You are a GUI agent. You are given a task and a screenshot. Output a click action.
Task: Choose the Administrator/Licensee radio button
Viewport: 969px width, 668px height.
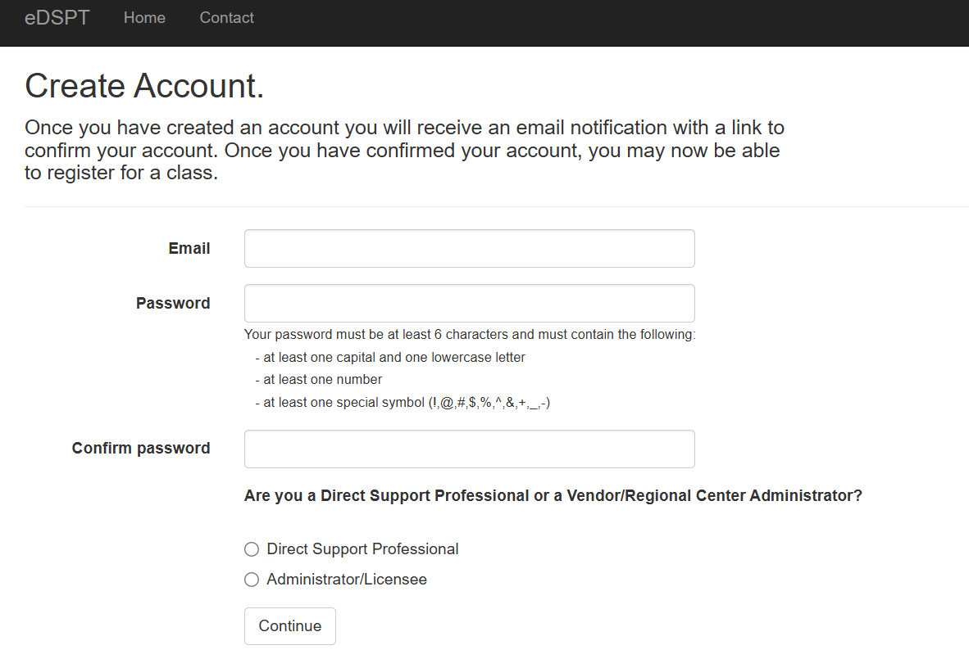pyautogui.click(x=252, y=580)
